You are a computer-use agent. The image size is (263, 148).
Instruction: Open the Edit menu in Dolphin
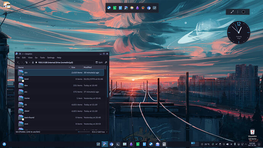tap(24, 58)
